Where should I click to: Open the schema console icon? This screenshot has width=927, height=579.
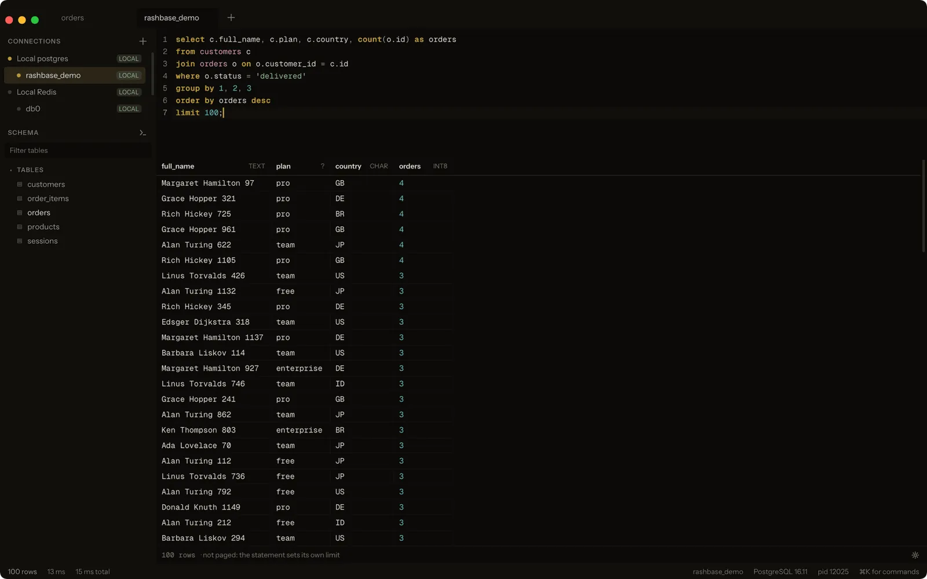pos(143,133)
